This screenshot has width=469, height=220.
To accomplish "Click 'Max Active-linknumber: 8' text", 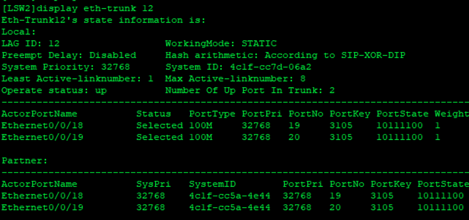I will pyautogui.click(x=235, y=78).
